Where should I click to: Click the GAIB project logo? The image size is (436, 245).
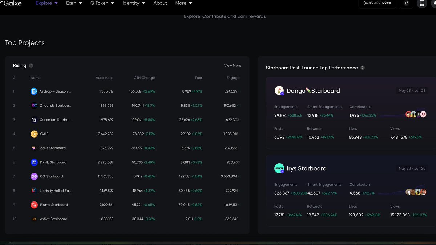click(x=34, y=134)
